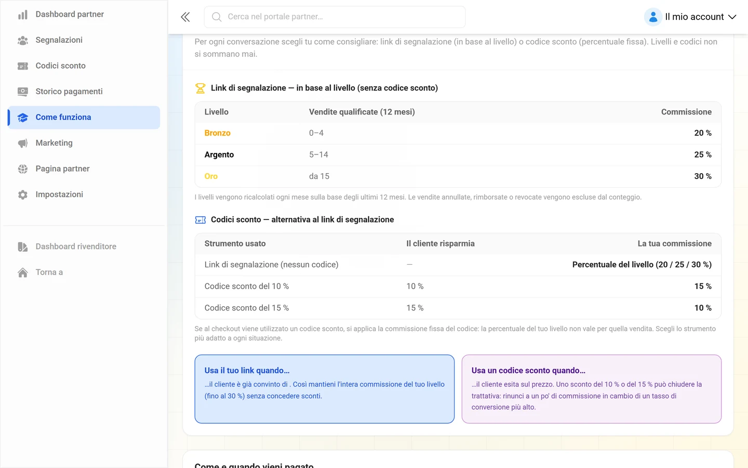Viewport: 748px width, 468px height.
Task: Click the 5–14 qualified sales value
Action: click(318, 155)
